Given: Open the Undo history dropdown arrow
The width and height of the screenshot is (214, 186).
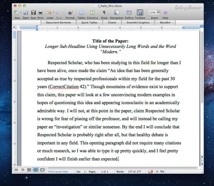Looking at the screenshot, I should (x=53, y=13).
